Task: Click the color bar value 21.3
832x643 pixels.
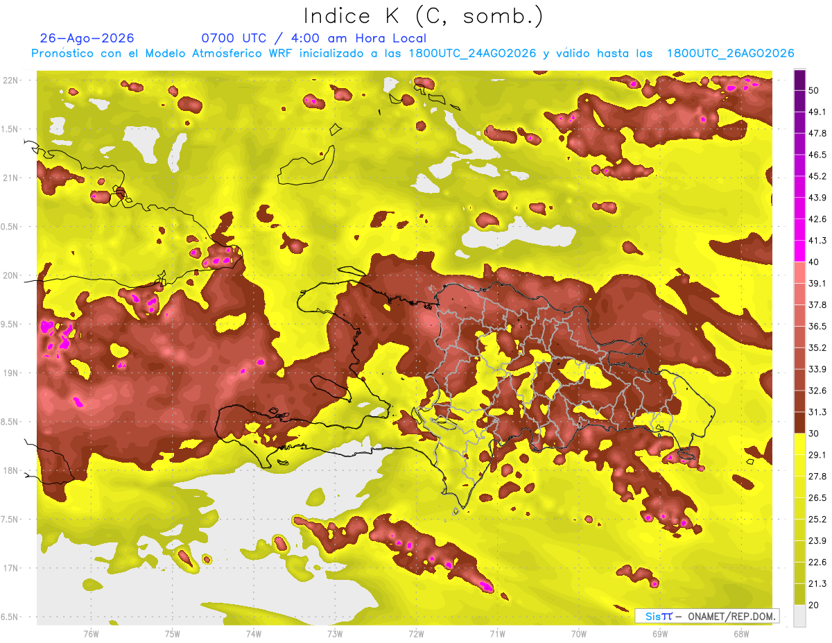Action: [817, 583]
